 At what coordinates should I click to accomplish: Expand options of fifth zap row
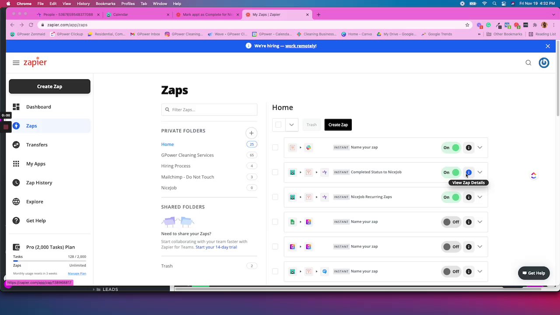coord(480,247)
